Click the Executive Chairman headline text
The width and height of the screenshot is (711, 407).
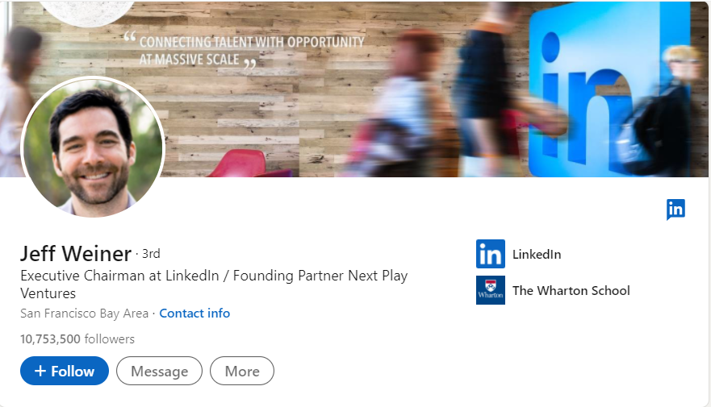(214, 284)
